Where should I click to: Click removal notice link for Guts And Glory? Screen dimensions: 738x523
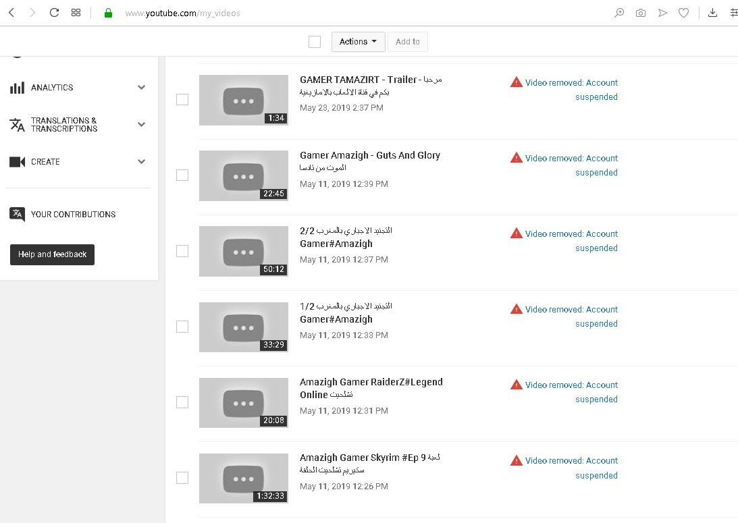pos(571,165)
